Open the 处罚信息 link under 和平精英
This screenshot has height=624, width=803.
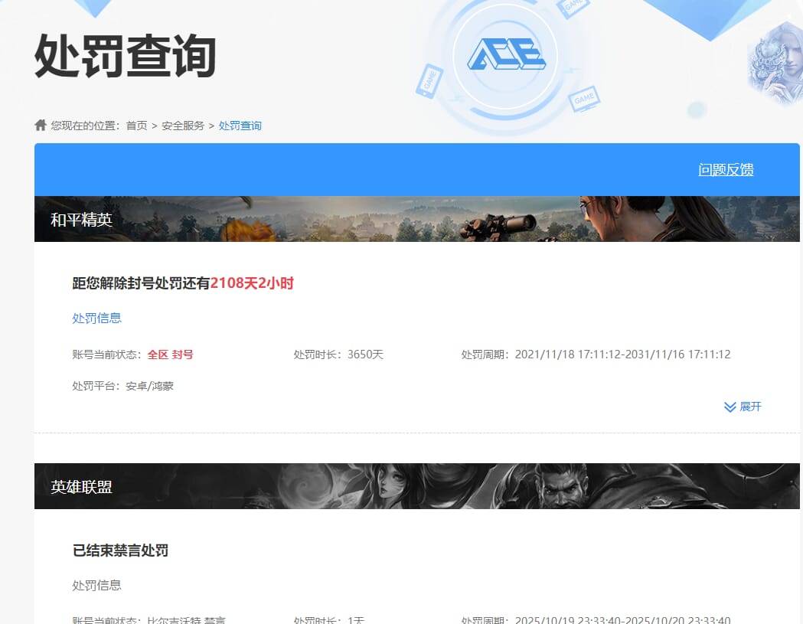click(96, 318)
